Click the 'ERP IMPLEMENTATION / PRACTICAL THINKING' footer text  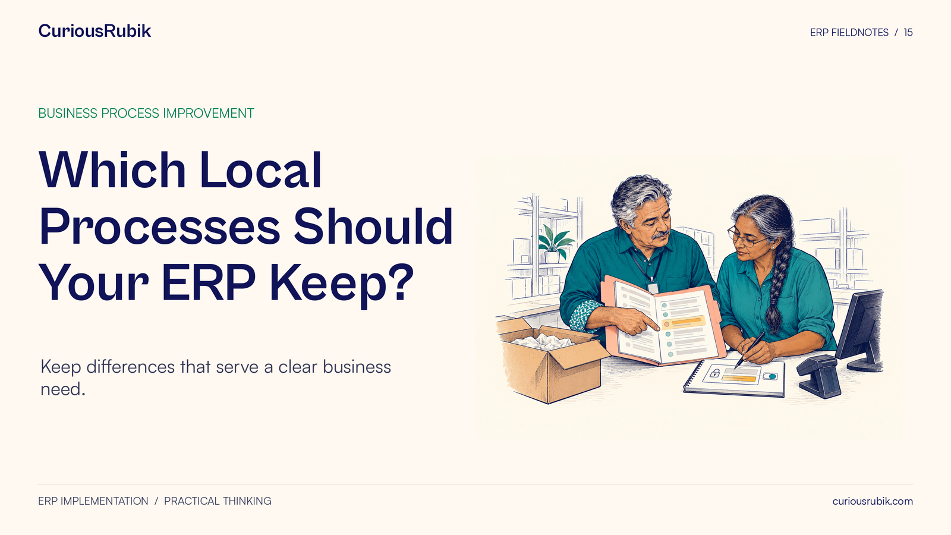pos(155,501)
